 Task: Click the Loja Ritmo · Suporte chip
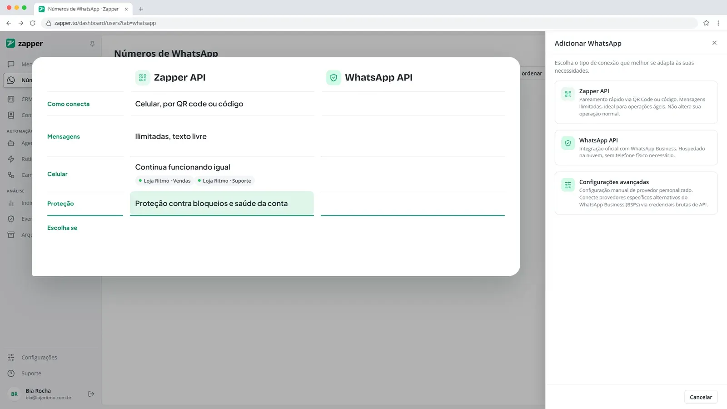tap(224, 181)
